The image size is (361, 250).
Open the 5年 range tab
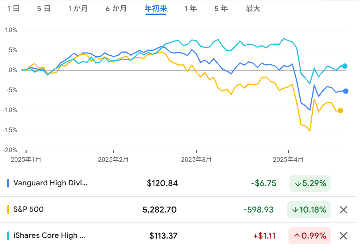[x=221, y=9]
